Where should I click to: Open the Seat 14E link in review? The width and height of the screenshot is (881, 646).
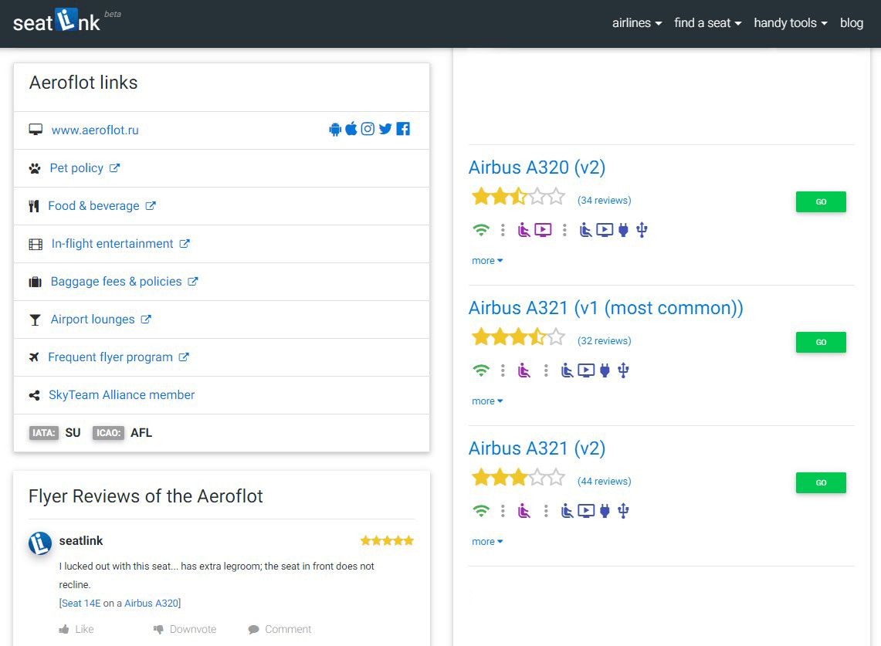pyautogui.click(x=81, y=604)
